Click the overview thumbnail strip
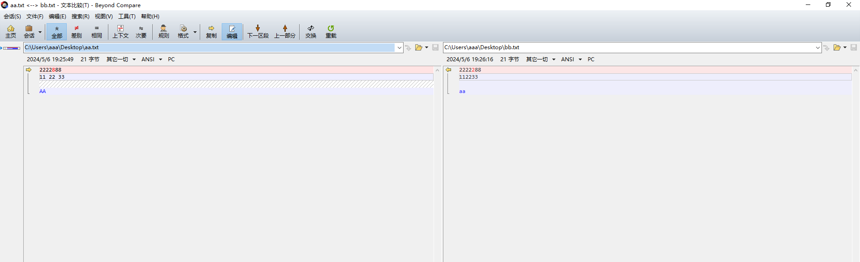The width and height of the screenshot is (860, 262). pyautogui.click(x=11, y=48)
